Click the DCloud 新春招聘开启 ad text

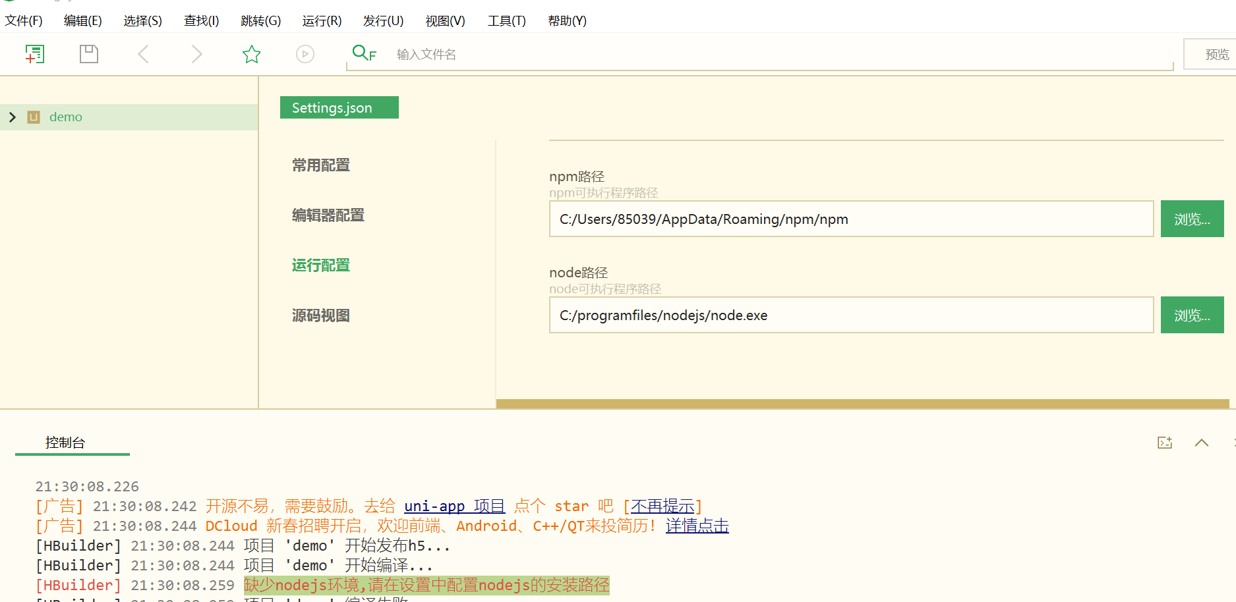click(431, 526)
